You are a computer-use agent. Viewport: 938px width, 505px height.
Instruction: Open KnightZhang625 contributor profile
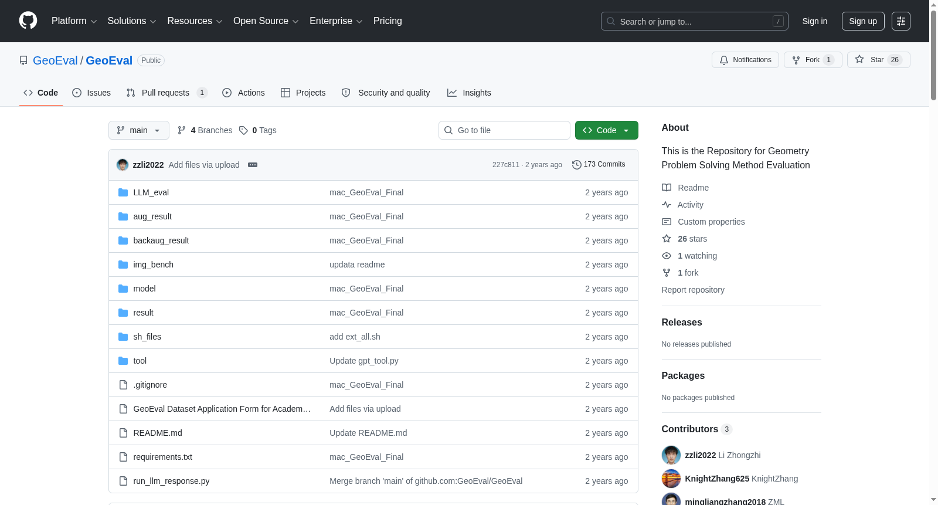tap(717, 479)
